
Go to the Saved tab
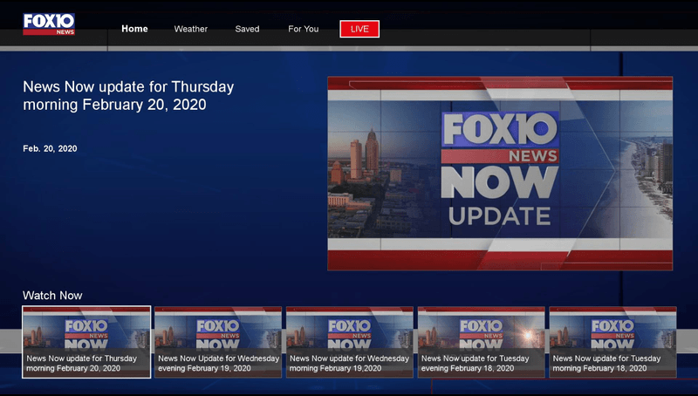247,29
